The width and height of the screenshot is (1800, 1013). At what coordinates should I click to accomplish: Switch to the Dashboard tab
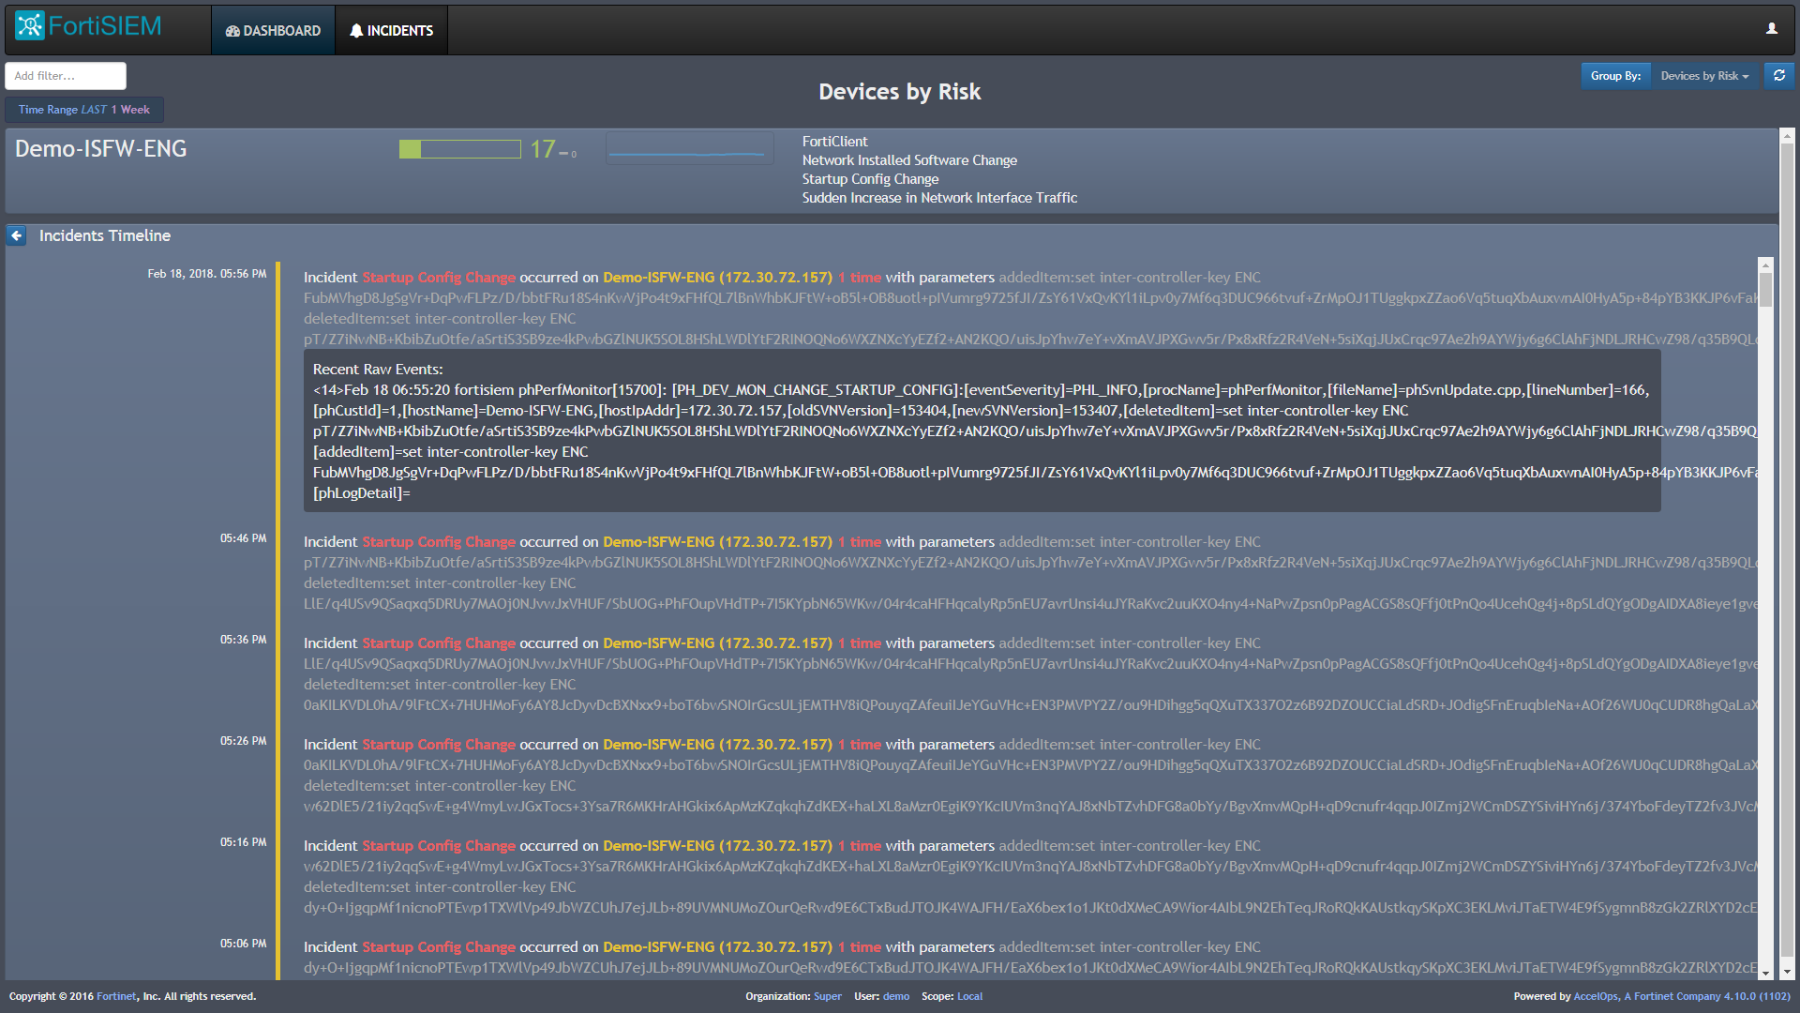[273, 31]
